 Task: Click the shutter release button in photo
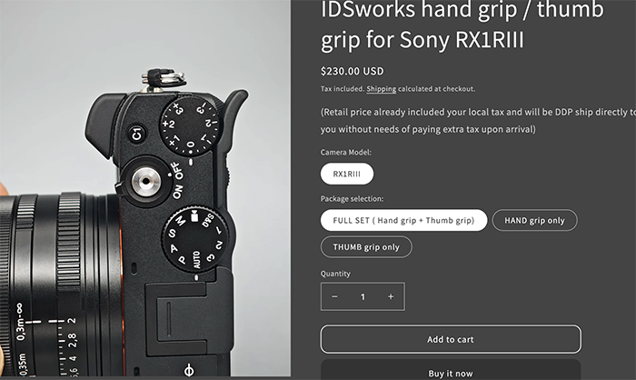coord(146,180)
